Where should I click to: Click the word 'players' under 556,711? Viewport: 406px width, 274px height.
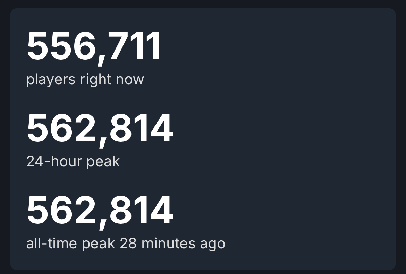coord(51,79)
